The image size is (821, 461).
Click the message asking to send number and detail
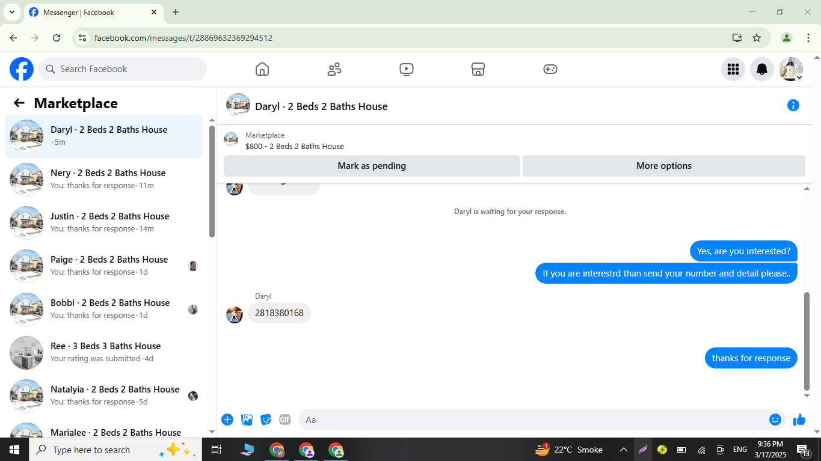click(x=666, y=273)
